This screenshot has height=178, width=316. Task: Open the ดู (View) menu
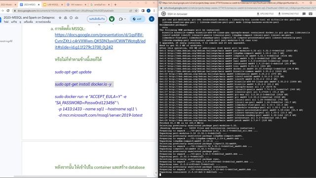click(20, 22)
